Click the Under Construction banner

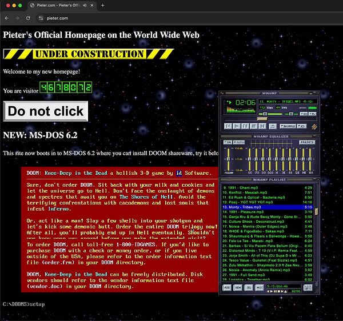click(x=89, y=54)
